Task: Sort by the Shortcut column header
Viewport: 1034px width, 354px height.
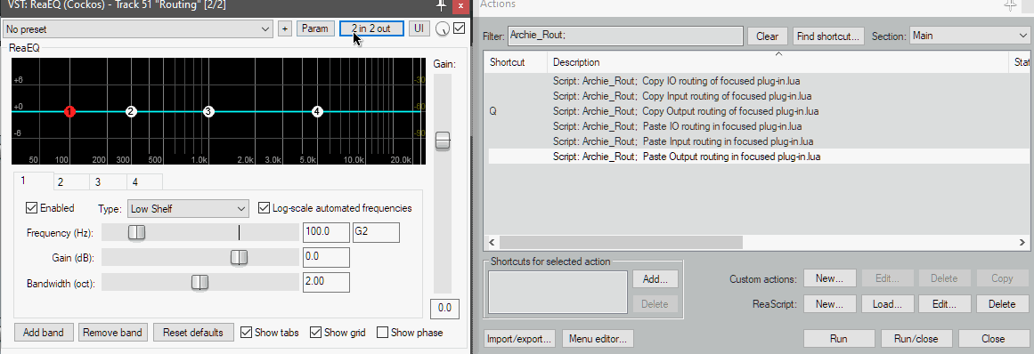Action: 515,62
